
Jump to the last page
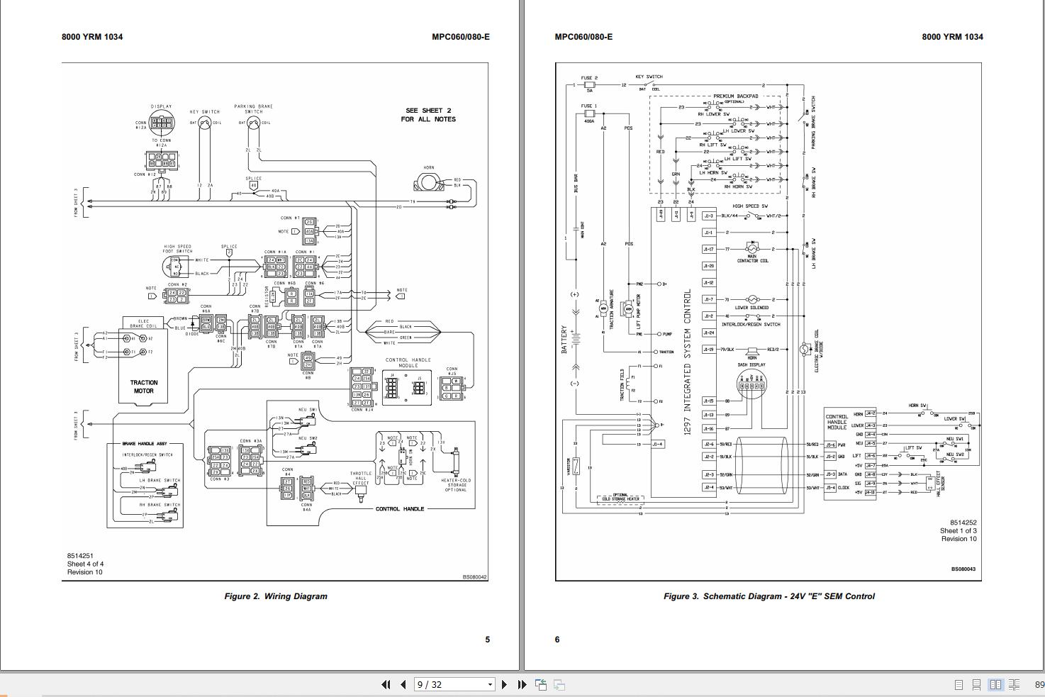(522, 685)
